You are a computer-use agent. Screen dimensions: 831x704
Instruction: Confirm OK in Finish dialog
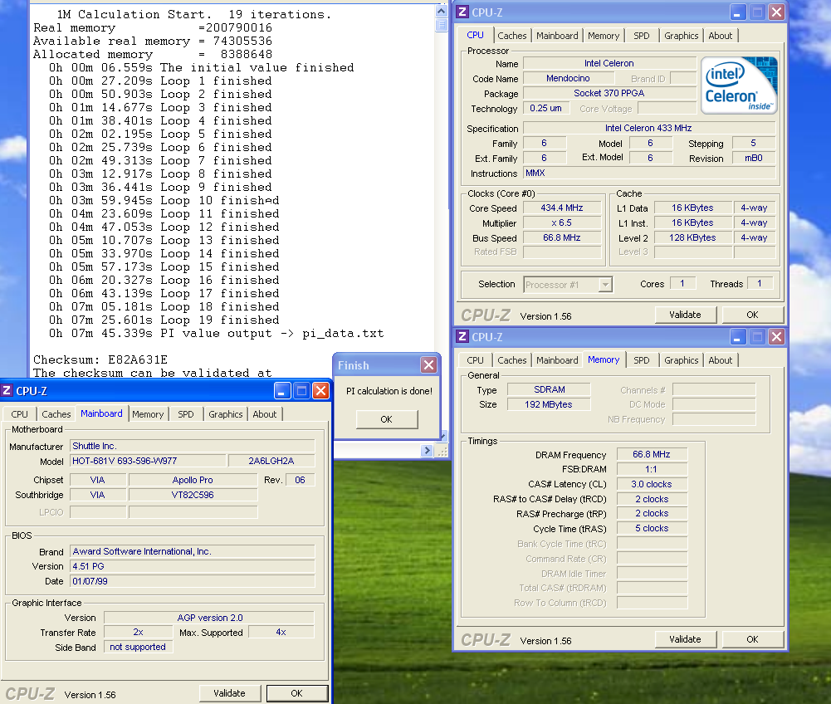click(387, 419)
